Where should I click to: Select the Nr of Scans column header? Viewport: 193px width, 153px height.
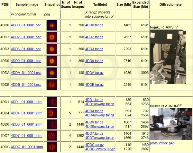(x=66, y=4)
